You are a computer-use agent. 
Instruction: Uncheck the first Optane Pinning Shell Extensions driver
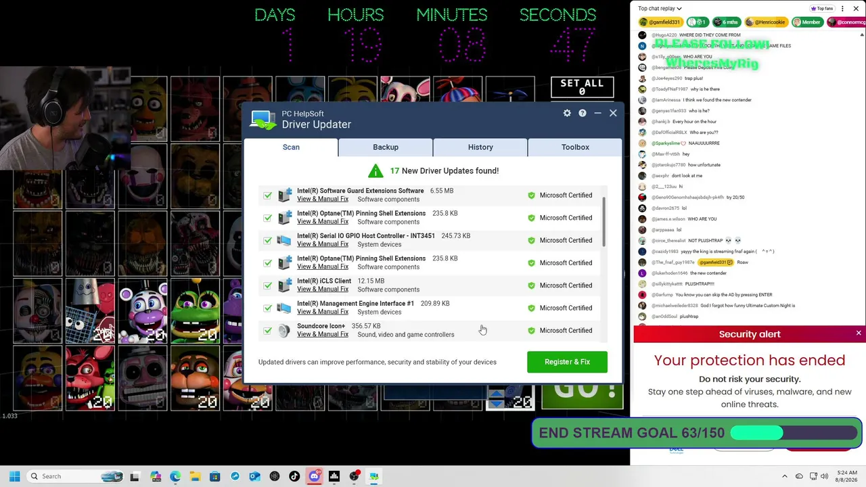coord(268,218)
